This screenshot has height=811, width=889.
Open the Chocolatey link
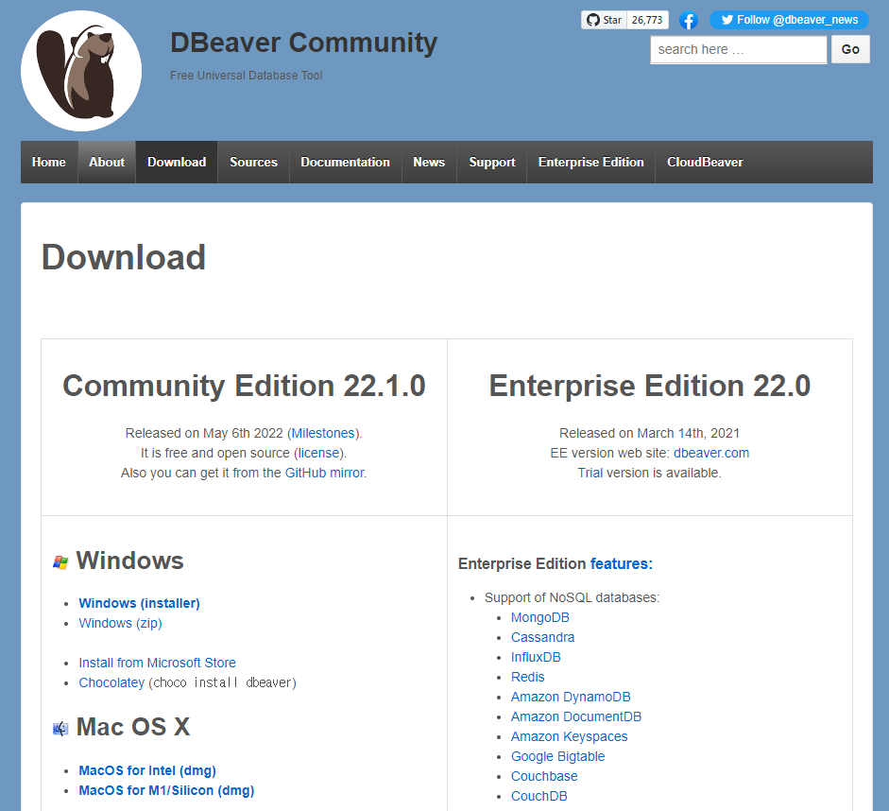pos(111,682)
